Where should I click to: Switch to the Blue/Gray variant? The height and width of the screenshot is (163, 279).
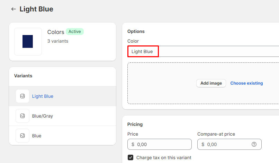pyautogui.click(x=42, y=116)
